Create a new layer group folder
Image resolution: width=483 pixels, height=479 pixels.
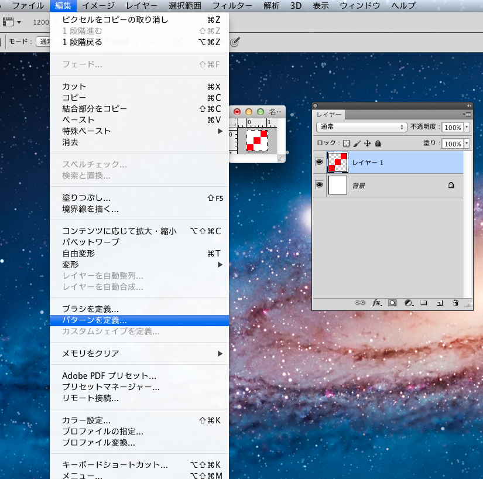coord(424,303)
